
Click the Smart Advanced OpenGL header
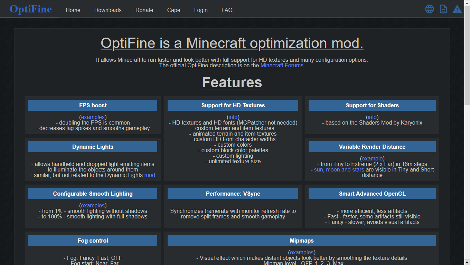372,194
